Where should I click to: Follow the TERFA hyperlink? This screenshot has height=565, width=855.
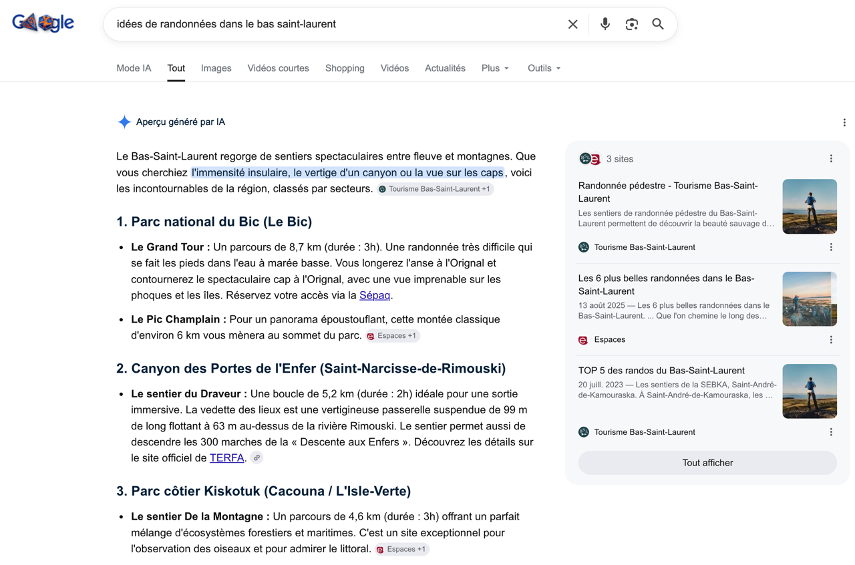[x=226, y=458]
